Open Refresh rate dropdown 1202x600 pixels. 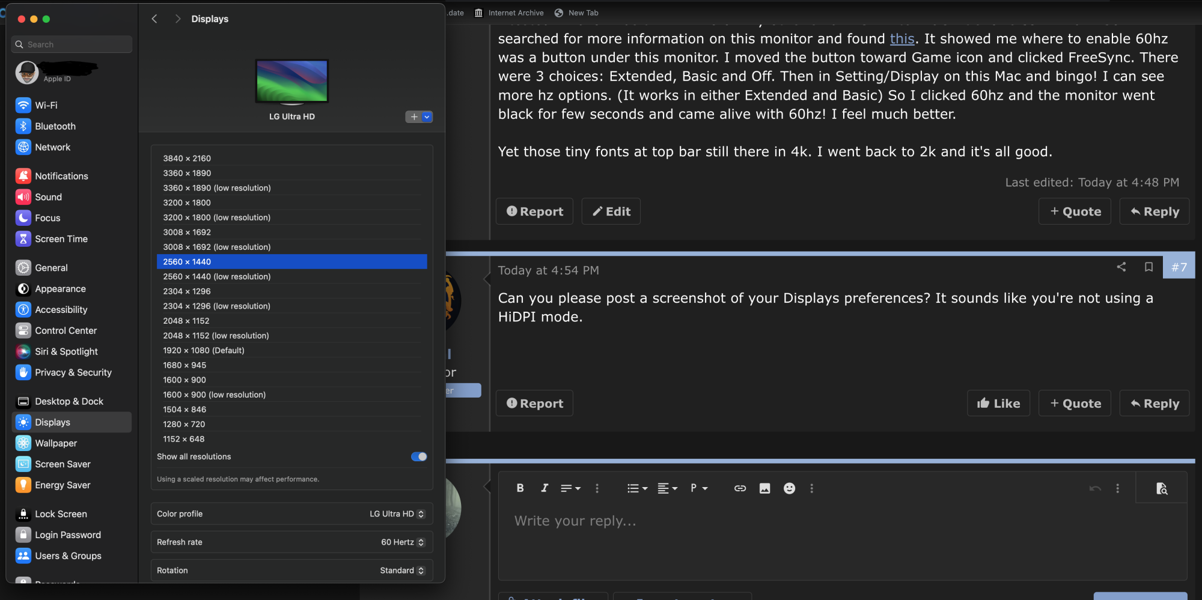[403, 542]
